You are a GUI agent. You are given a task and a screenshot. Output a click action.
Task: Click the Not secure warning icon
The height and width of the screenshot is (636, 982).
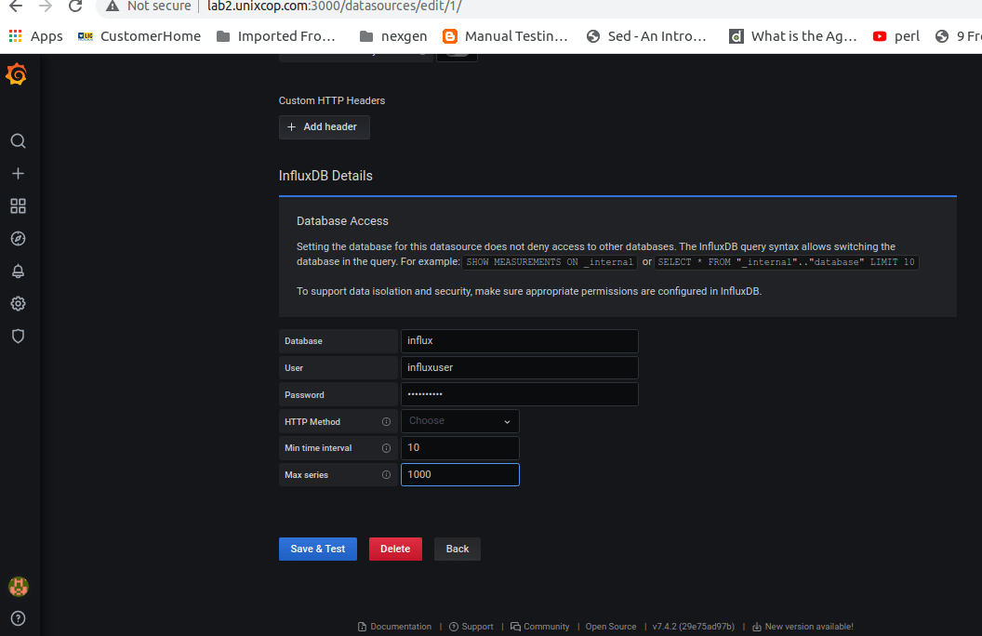pyautogui.click(x=113, y=7)
